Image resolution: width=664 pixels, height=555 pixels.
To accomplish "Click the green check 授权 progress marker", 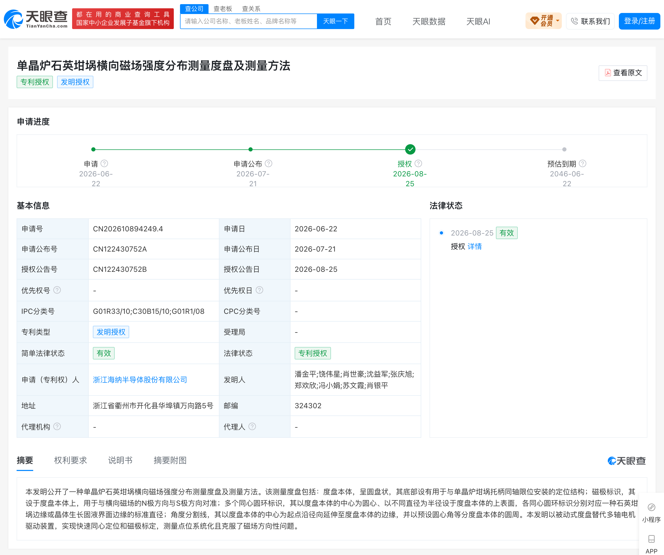I will (x=410, y=149).
